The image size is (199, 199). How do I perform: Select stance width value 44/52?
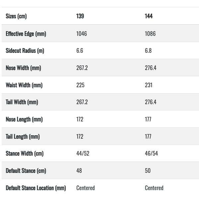click(83, 154)
